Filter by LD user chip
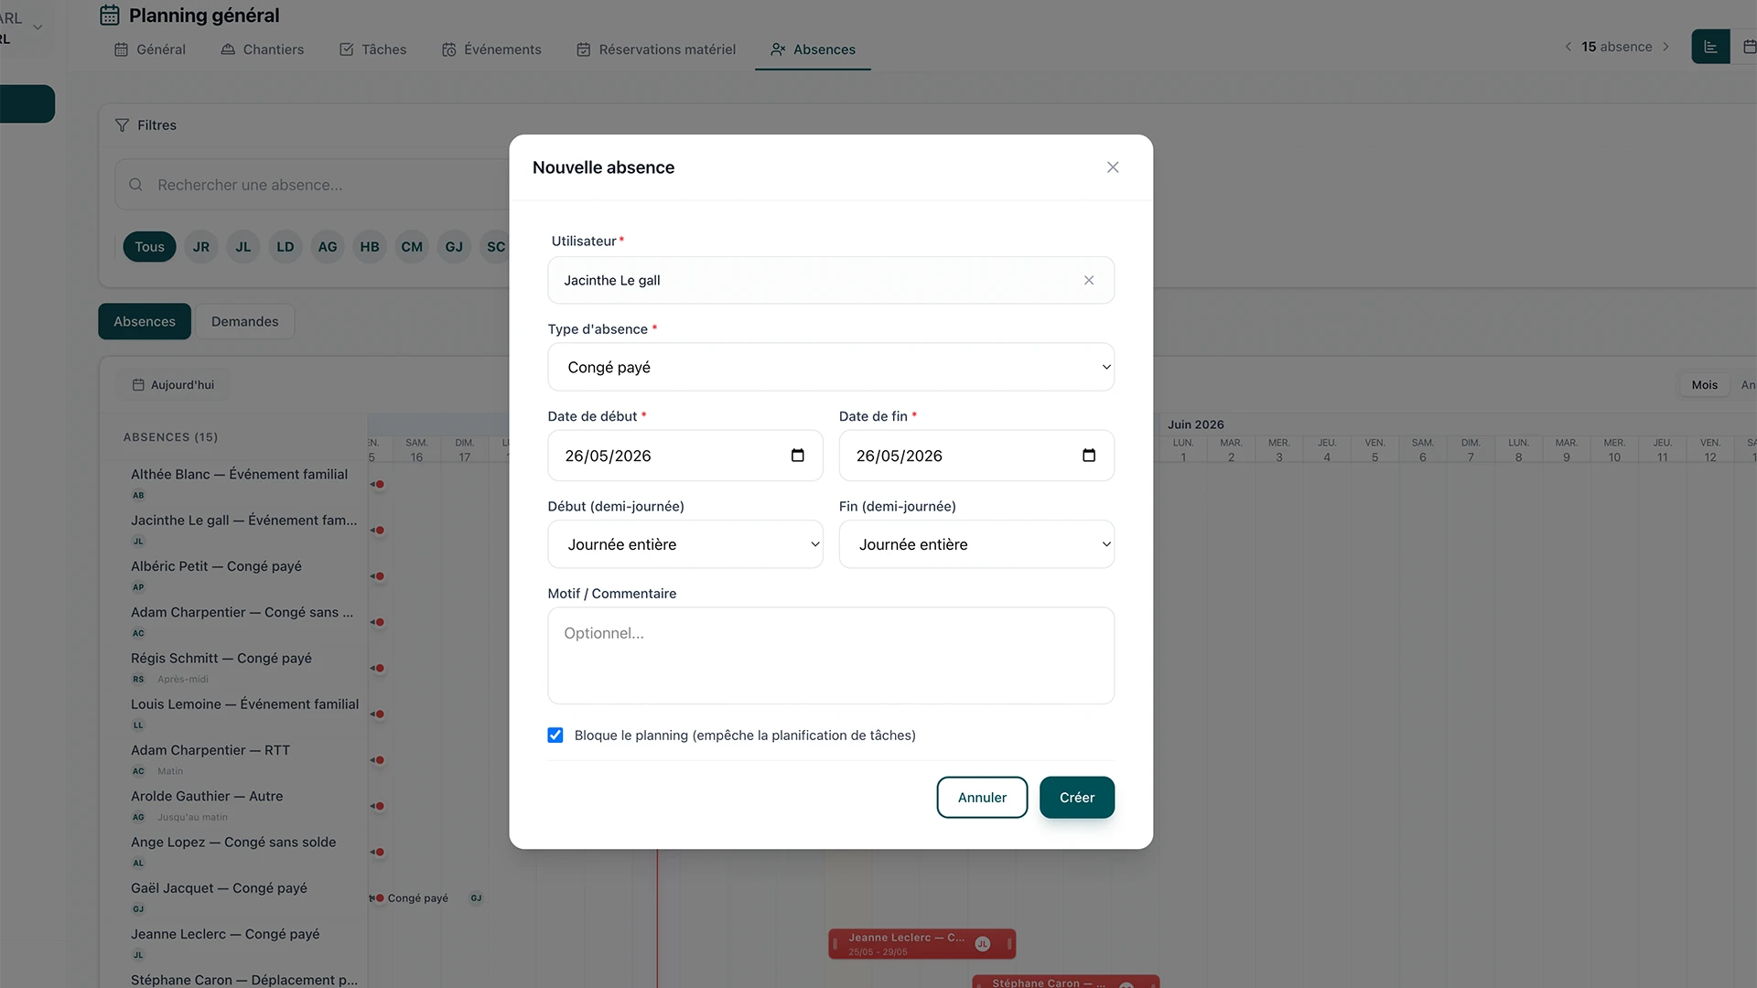 (x=286, y=247)
